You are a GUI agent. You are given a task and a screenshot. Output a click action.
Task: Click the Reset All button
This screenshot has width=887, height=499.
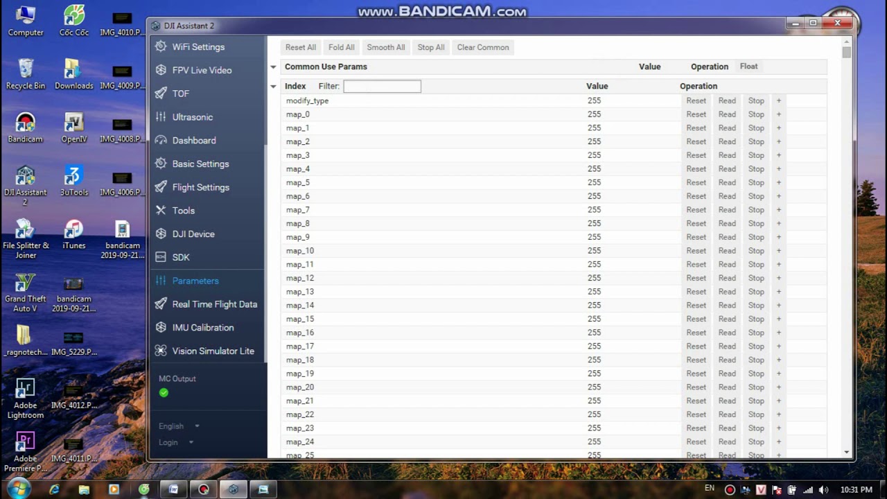coord(301,47)
